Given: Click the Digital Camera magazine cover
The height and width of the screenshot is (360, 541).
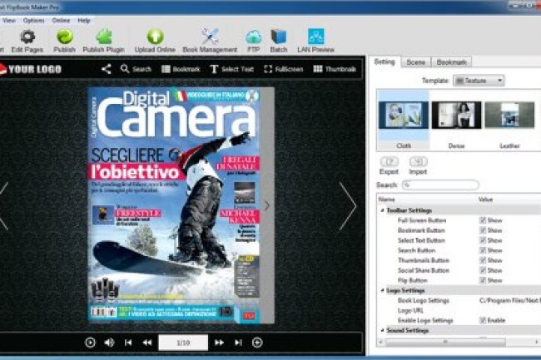Looking at the screenshot, I should tap(174, 205).
